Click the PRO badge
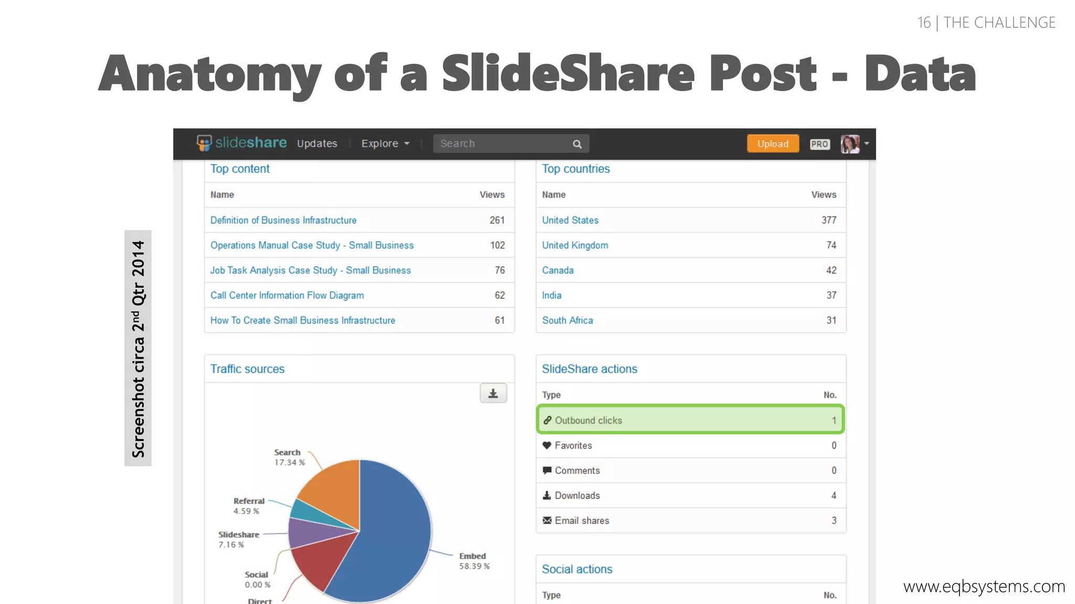1075x604 pixels. click(819, 144)
